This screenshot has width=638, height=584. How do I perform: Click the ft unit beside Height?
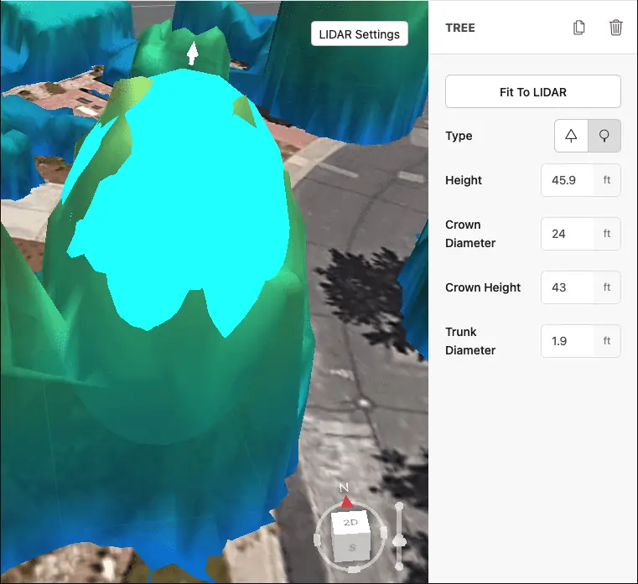(607, 180)
